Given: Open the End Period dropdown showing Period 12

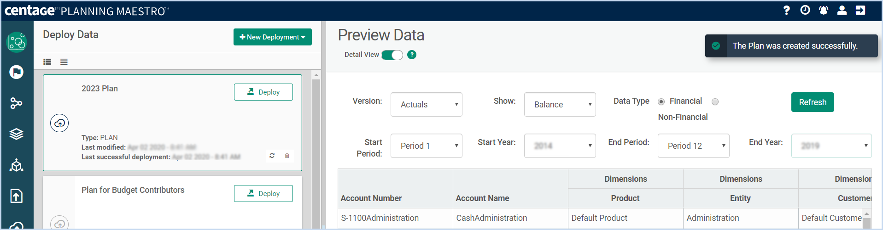Looking at the screenshot, I should coord(694,146).
